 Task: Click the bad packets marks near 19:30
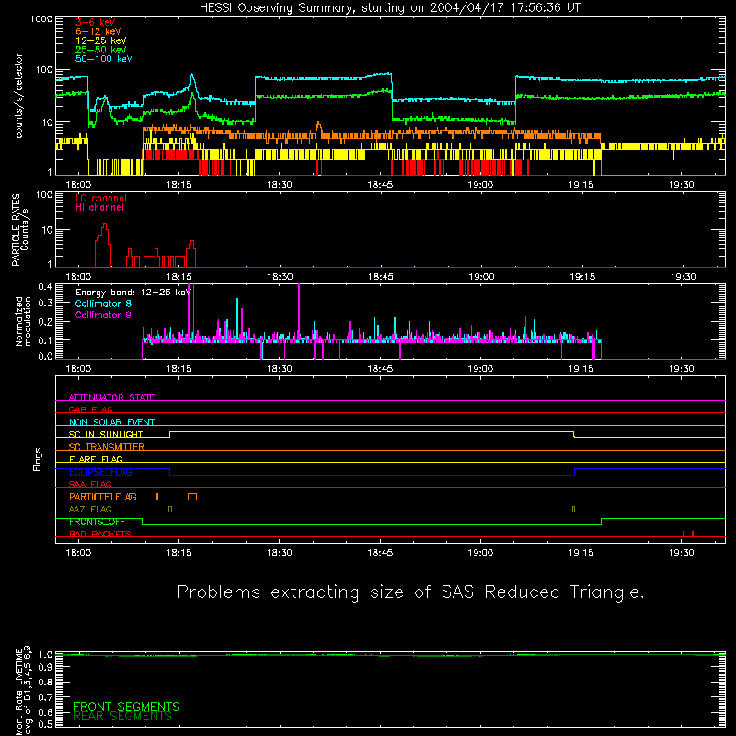point(688,534)
